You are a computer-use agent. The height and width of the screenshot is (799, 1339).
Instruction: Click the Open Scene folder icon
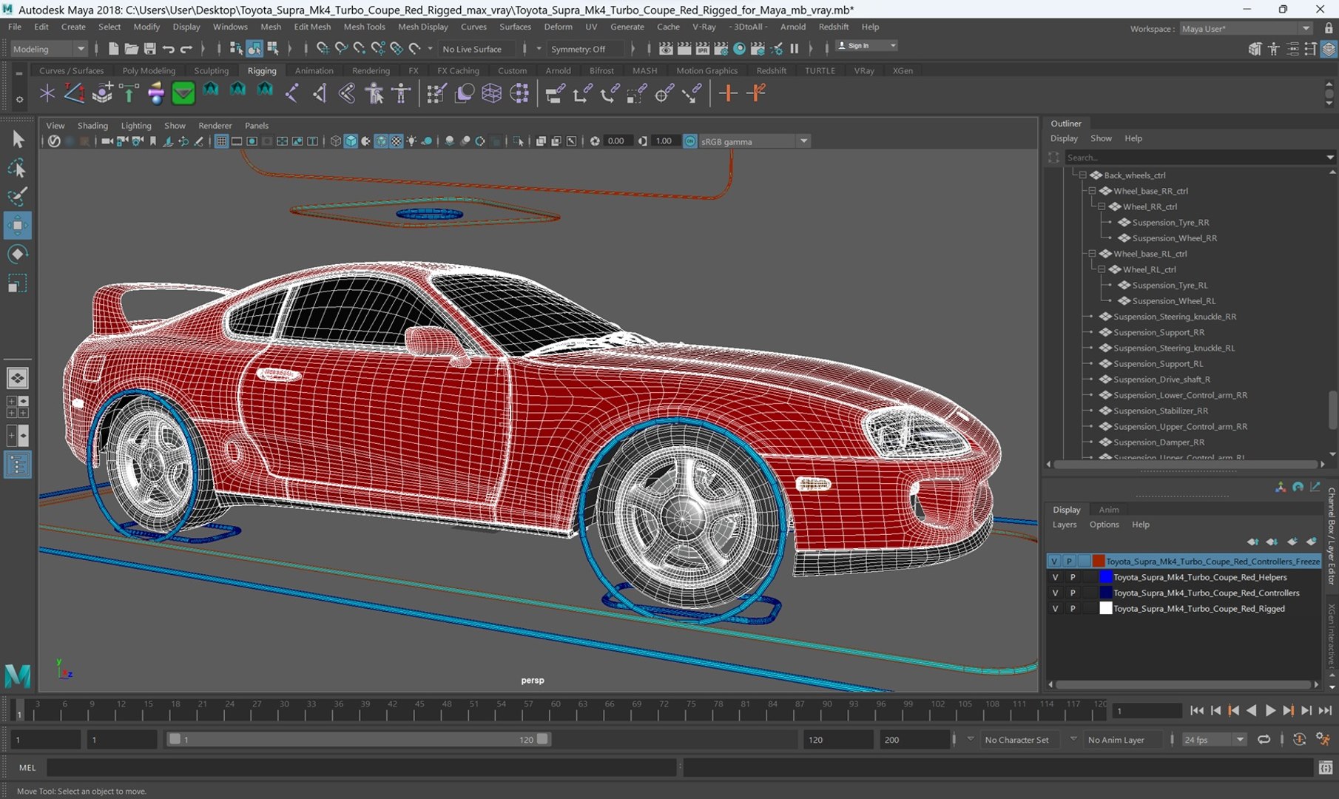pos(131,49)
